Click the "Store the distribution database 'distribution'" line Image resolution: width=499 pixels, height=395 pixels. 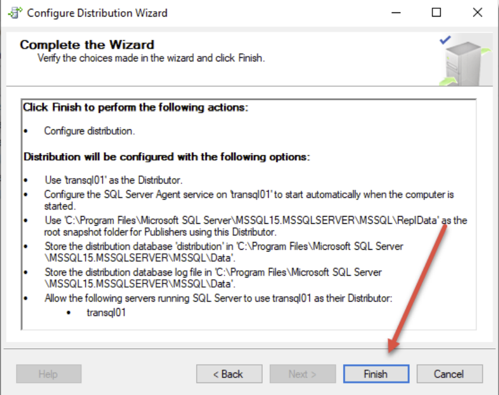point(224,252)
